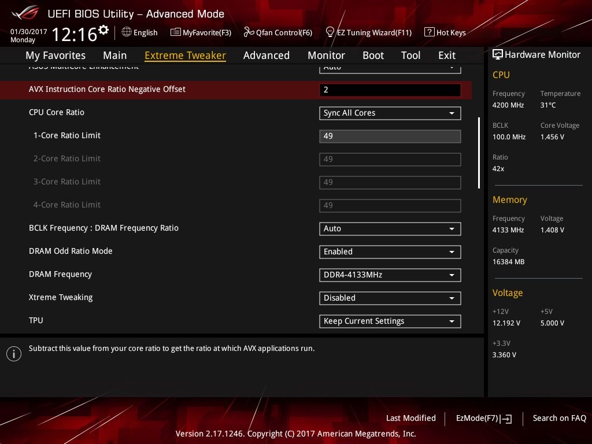
Task: Click Last Modified button
Action: (x=411, y=418)
